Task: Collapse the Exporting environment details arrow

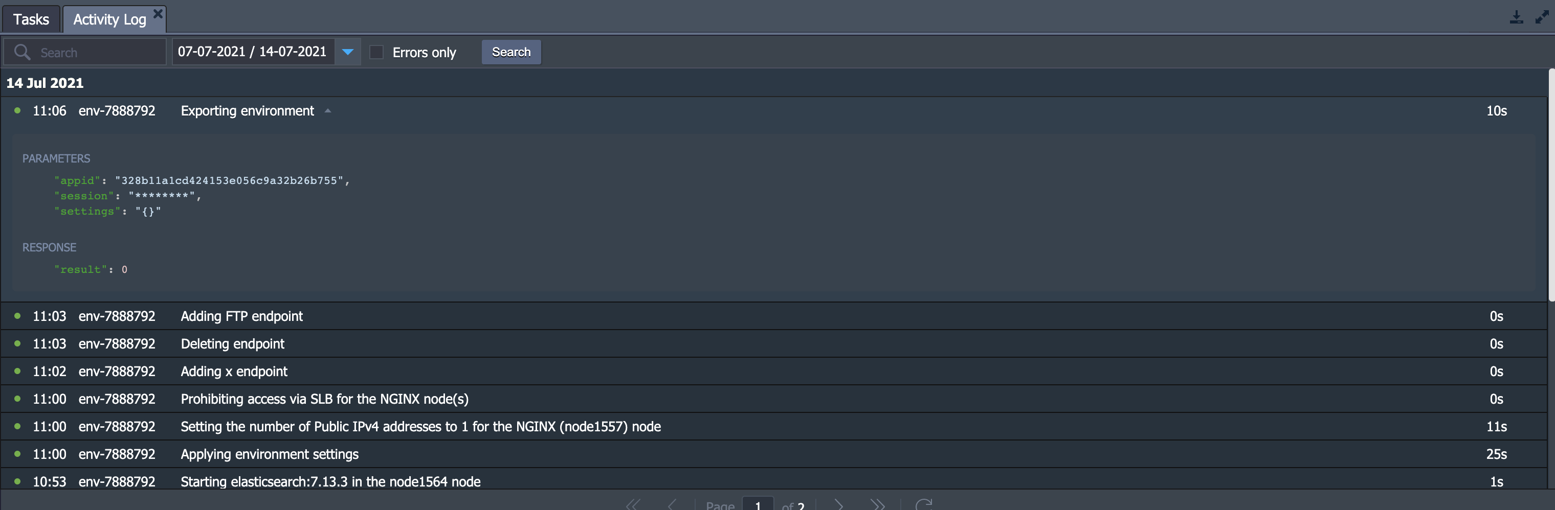Action: 328,111
